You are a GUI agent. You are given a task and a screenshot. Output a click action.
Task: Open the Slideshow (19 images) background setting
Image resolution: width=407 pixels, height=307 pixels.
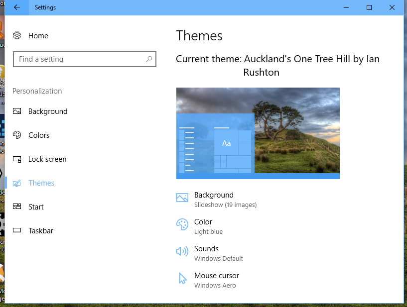(x=225, y=205)
